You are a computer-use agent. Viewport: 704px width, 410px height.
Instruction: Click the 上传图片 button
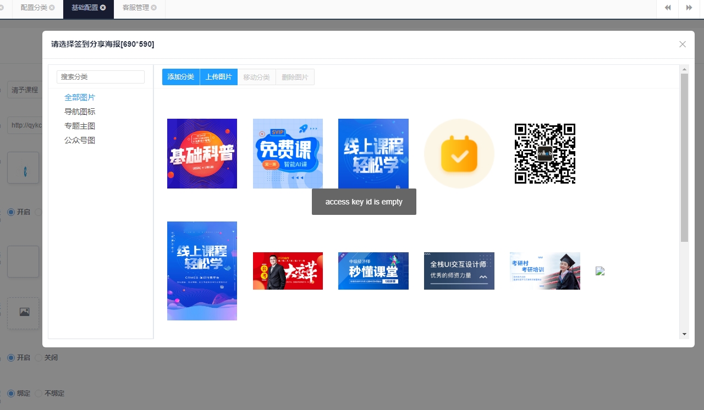(218, 77)
